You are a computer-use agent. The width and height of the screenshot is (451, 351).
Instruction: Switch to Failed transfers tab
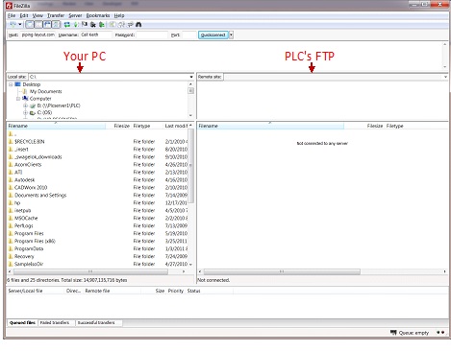click(x=56, y=323)
